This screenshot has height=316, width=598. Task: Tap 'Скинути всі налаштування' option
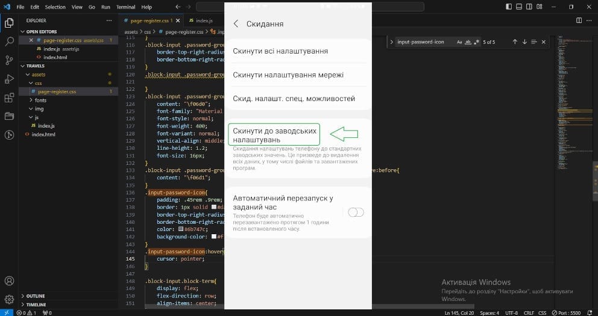[280, 51]
